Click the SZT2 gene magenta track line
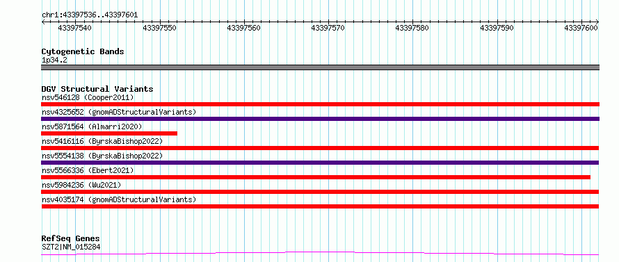The height and width of the screenshot is (262, 619). [x=320, y=254]
